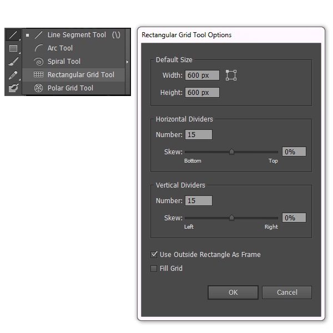
Task: Confirm with the OK button
Action: coord(233,292)
